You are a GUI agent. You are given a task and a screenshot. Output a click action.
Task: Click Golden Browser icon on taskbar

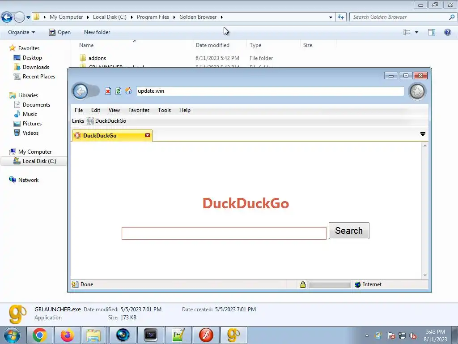tap(233, 335)
